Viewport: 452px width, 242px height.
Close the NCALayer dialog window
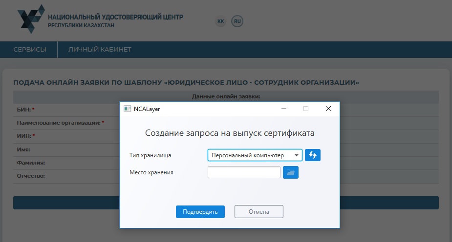(328, 109)
